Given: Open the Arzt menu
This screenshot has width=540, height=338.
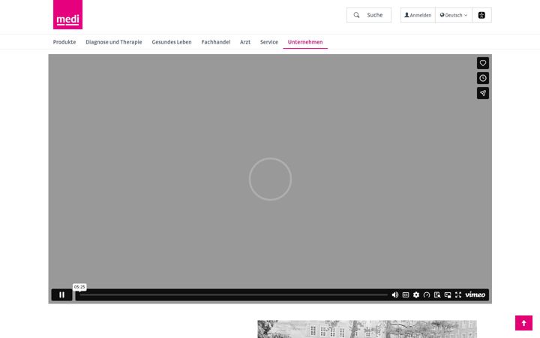Looking at the screenshot, I should tap(245, 42).
